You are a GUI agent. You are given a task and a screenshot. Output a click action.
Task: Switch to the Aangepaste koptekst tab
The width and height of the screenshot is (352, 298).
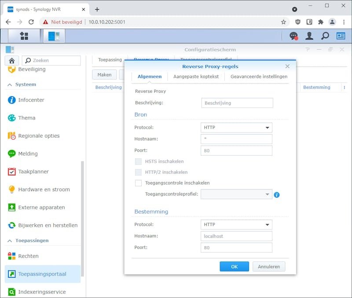pyautogui.click(x=196, y=76)
